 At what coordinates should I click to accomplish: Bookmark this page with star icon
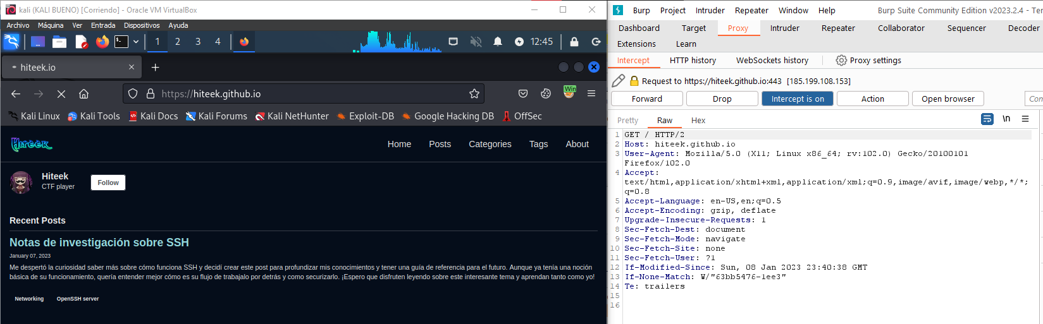click(474, 93)
